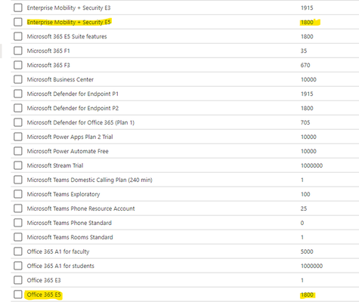
Task: Click highlighted 1800 count for Enterprise Mobility E5
Action: 307,22
